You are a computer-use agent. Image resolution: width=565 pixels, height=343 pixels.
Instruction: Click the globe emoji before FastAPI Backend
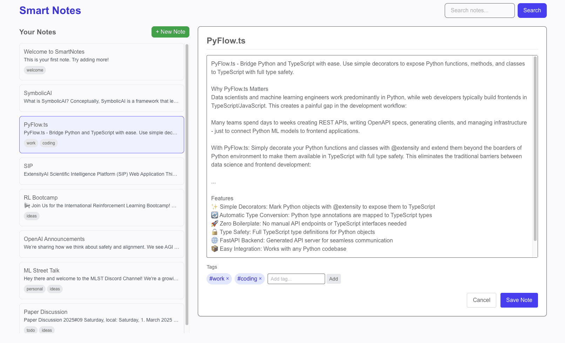coord(215,241)
